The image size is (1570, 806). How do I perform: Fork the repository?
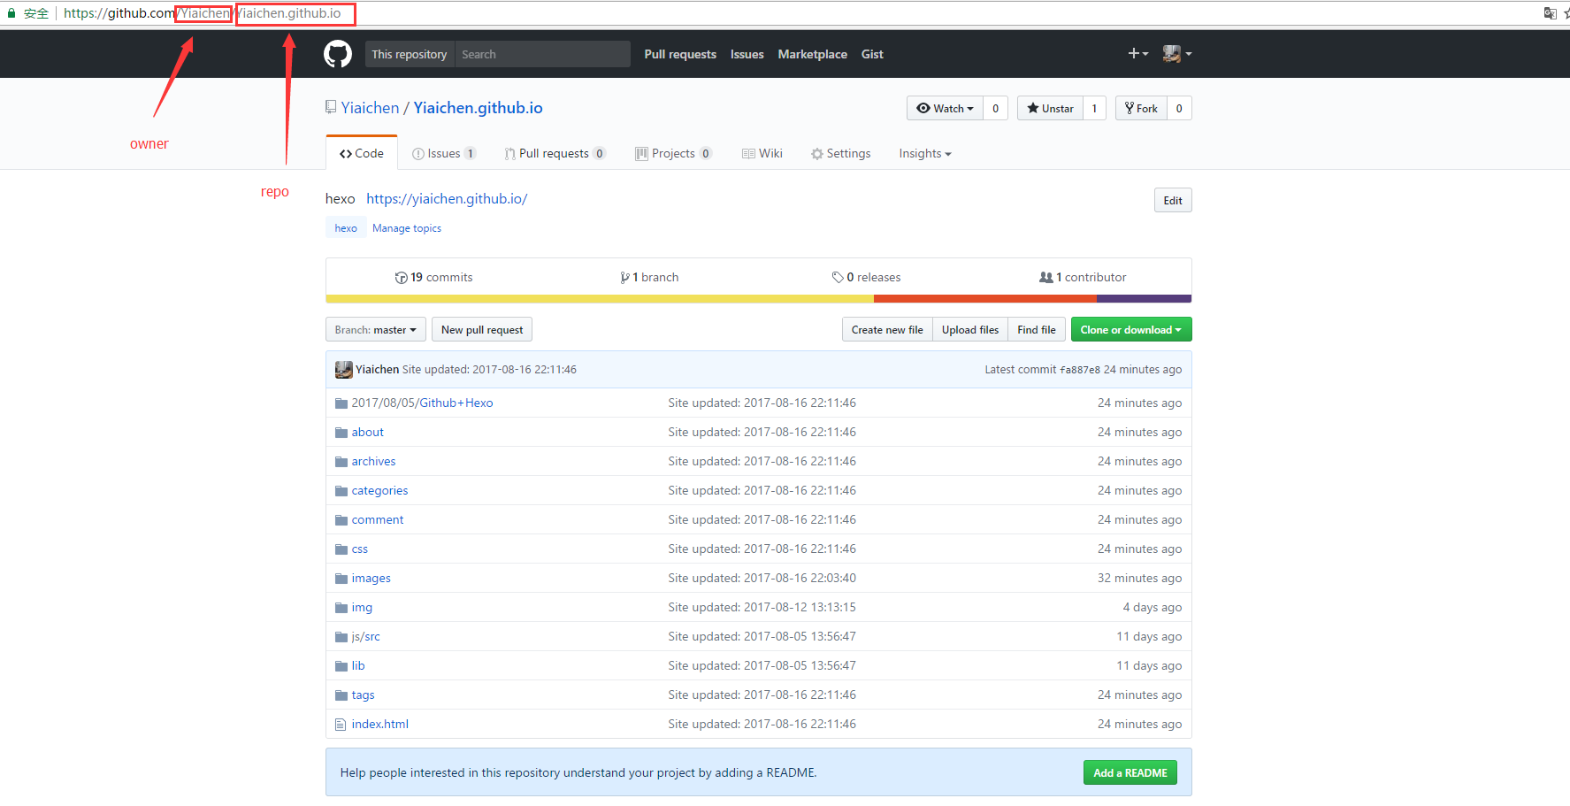pyautogui.click(x=1141, y=108)
